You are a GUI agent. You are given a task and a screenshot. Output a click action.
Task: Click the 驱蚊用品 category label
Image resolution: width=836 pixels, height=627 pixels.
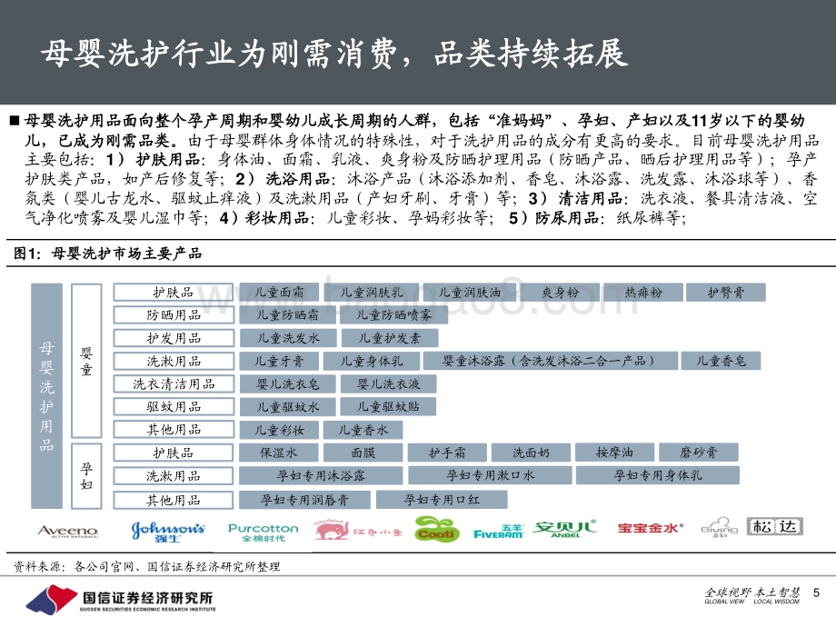(x=174, y=407)
